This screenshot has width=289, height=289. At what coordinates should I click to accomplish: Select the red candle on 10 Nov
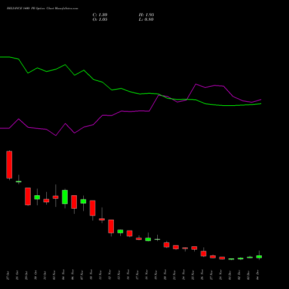tap(92, 208)
